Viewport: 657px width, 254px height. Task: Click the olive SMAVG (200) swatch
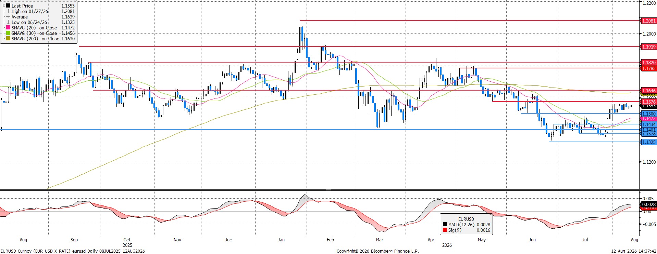click(x=8, y=39)
